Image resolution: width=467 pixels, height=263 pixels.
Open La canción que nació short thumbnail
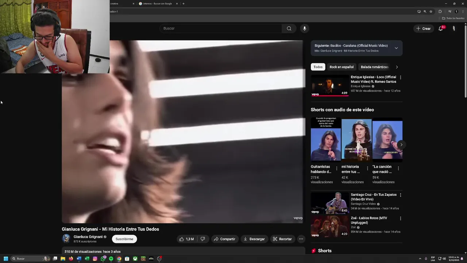click(x=387, y=139)
